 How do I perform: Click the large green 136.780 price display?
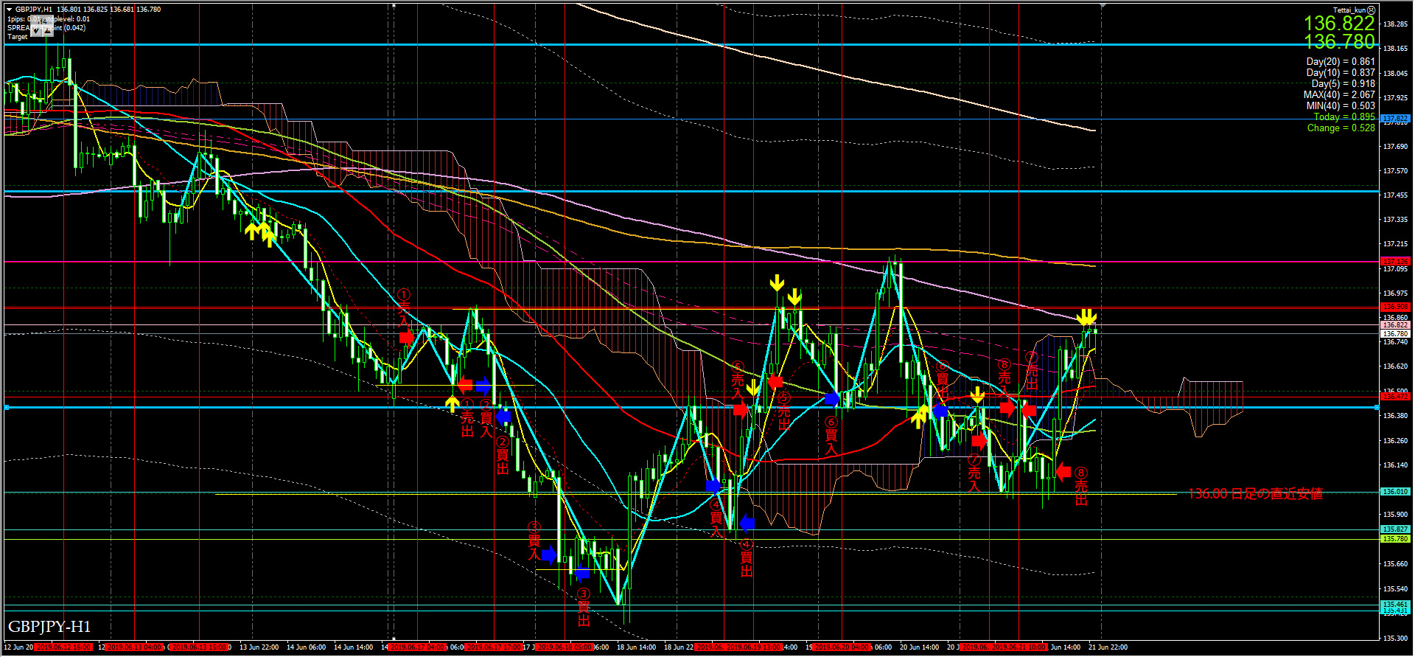1340,42
